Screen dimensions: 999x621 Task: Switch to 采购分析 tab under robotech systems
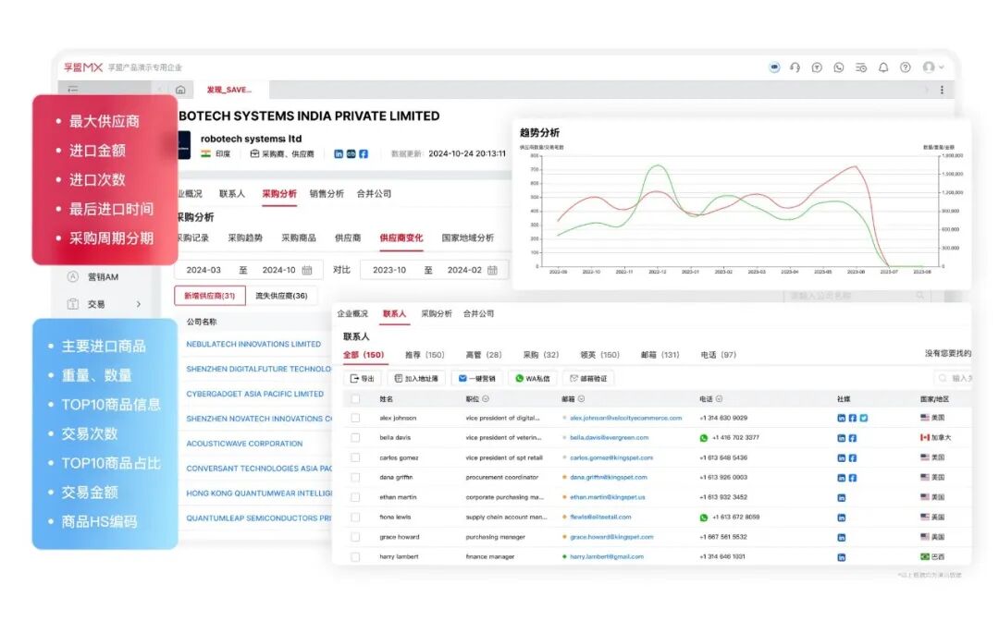(x=279, y=193)
